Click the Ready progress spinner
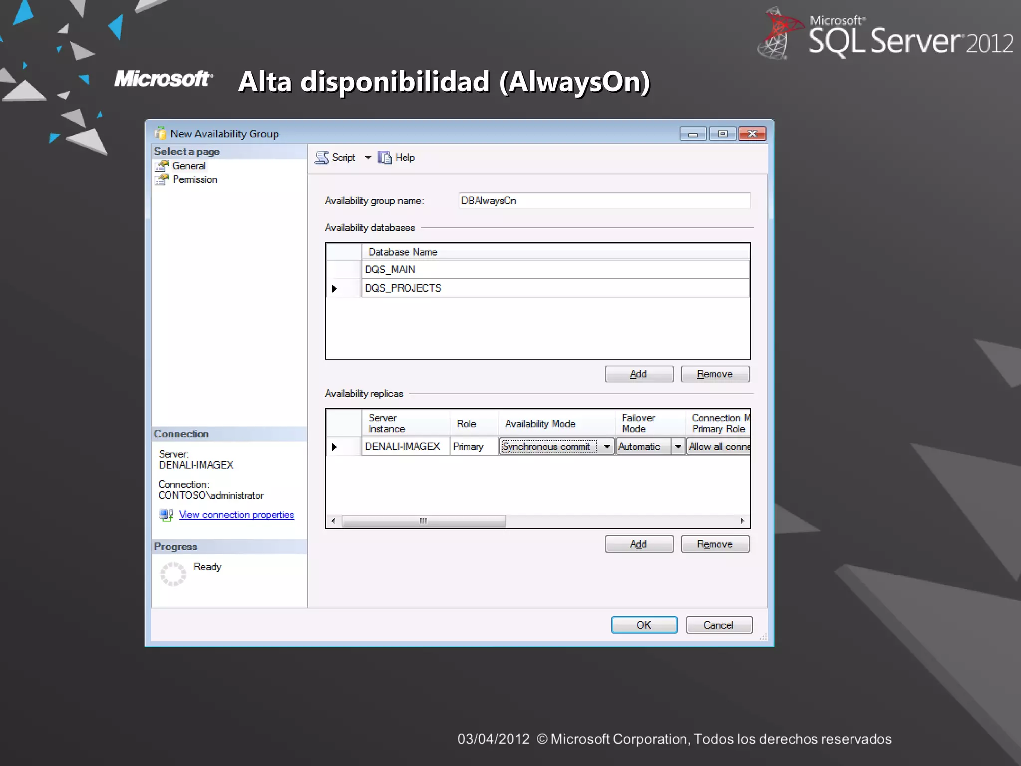This screenshot has height=766, width=1021. (173, 574)
